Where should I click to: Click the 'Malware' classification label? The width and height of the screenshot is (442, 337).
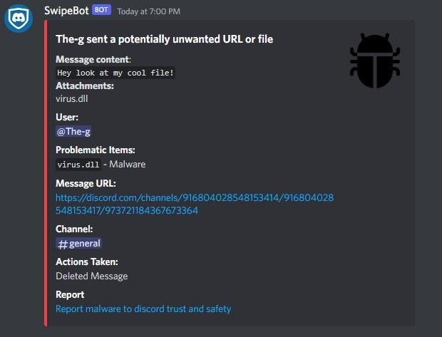[127, 165]
